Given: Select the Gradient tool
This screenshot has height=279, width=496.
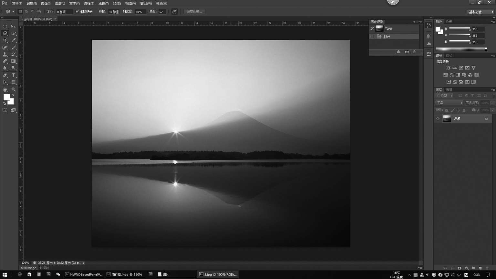Looking at the screenshot, I should (14, 61).
